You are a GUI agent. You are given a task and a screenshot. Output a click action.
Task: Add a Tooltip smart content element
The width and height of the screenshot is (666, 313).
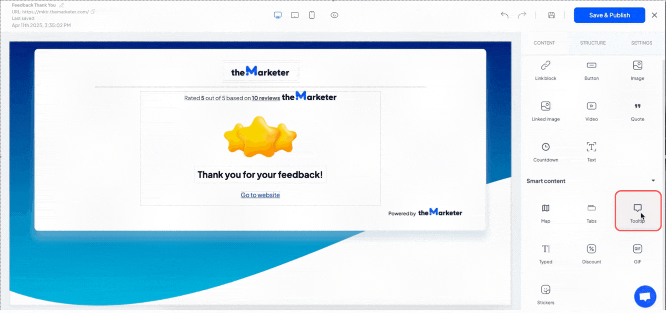638,211
